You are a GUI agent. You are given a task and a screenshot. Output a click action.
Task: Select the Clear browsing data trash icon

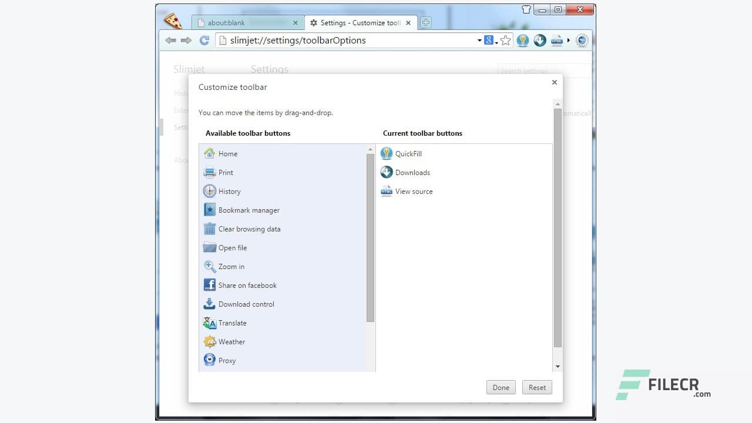point(210,229)
